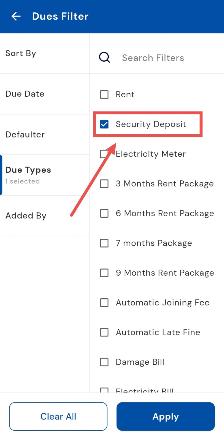This screenshot has height=442, width=224.
Task: Tick the Damage Bill checkbox
Action: [x=104, y=362]
